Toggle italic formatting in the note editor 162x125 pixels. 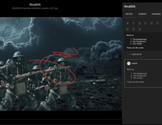click(x=133, y=23)
